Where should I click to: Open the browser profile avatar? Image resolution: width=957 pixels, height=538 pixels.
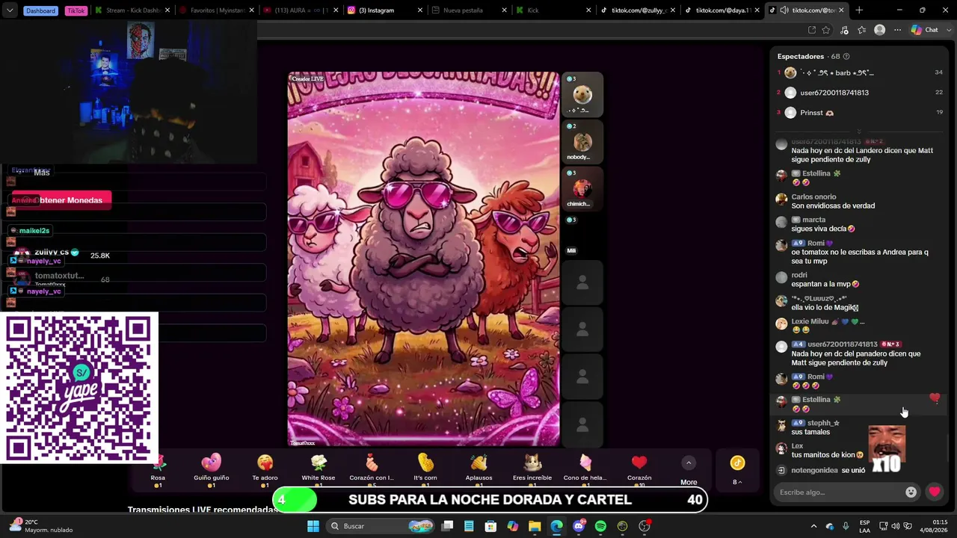880,30
